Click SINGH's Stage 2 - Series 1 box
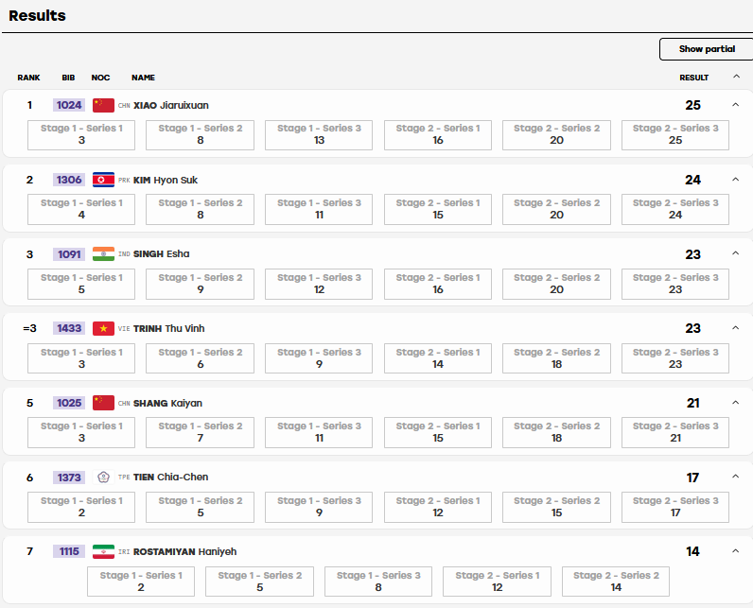This screenshot has height=608, width=753. [x=438, y=284]
